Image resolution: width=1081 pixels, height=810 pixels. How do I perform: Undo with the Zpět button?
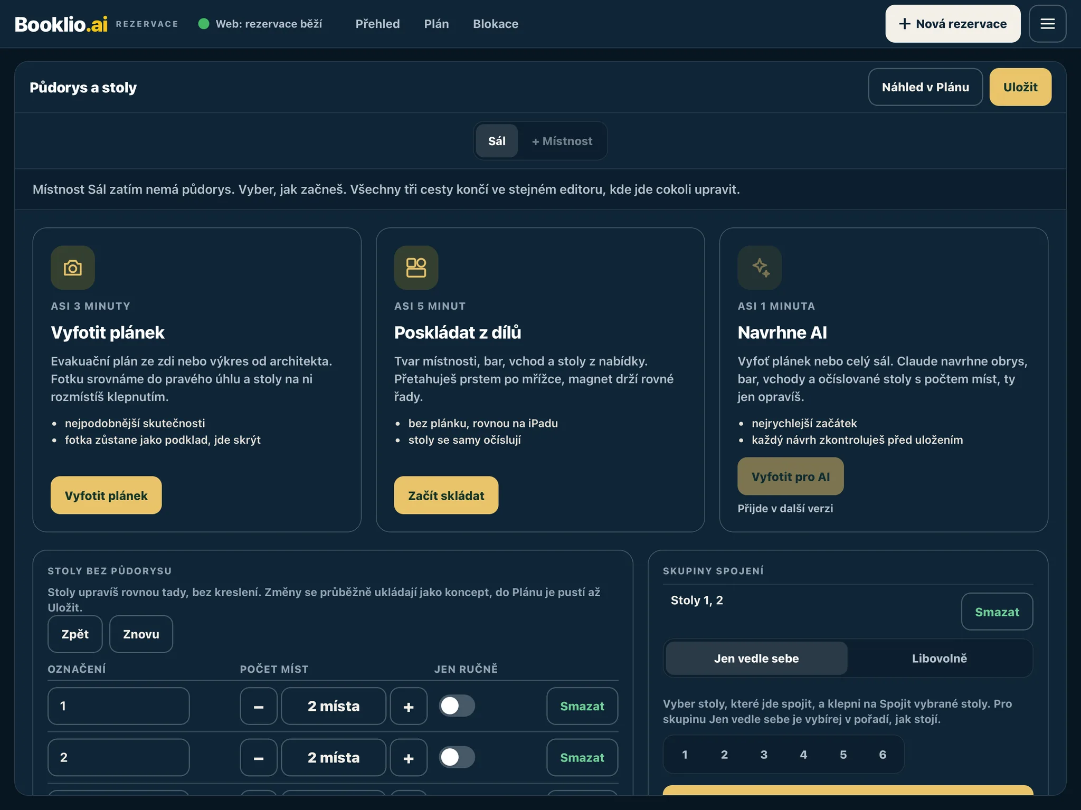75,634
